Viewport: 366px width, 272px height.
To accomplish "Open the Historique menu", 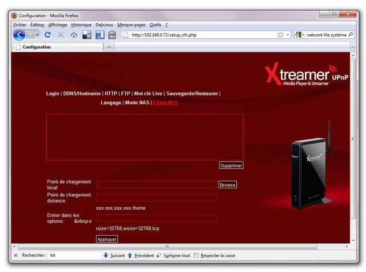I will pos(81,25).
